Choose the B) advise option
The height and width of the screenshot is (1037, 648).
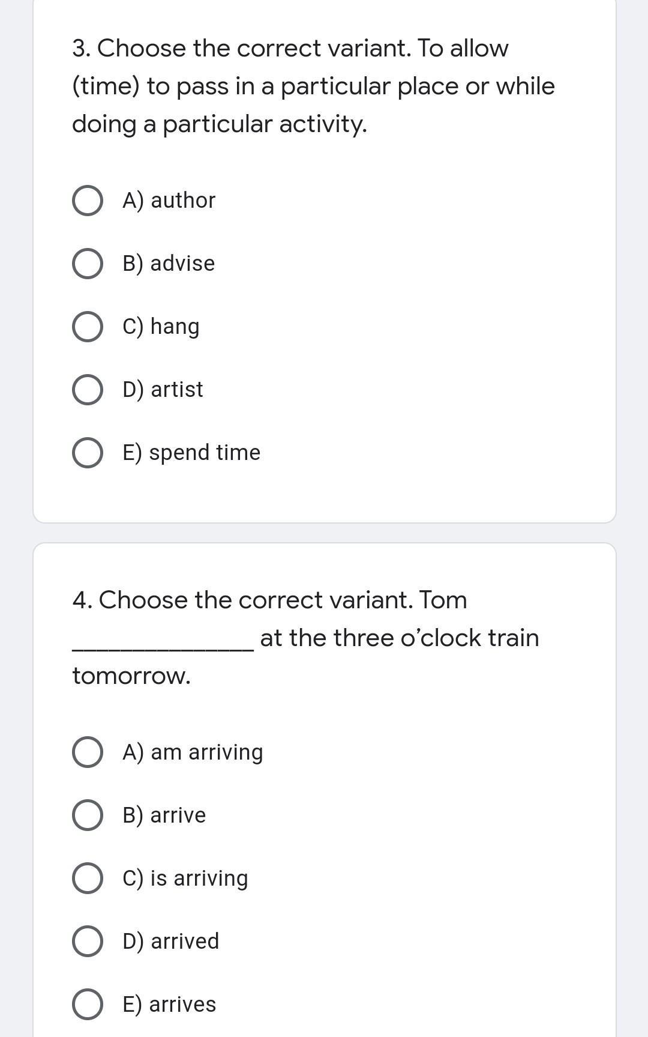tap(87, 264)
